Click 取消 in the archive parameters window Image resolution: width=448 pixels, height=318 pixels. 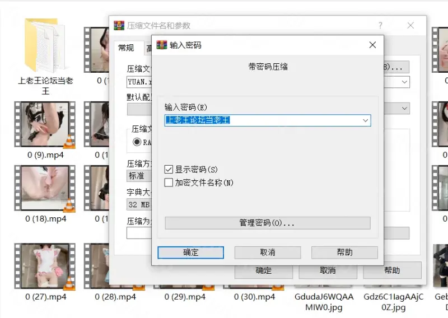tap(328, 270)
